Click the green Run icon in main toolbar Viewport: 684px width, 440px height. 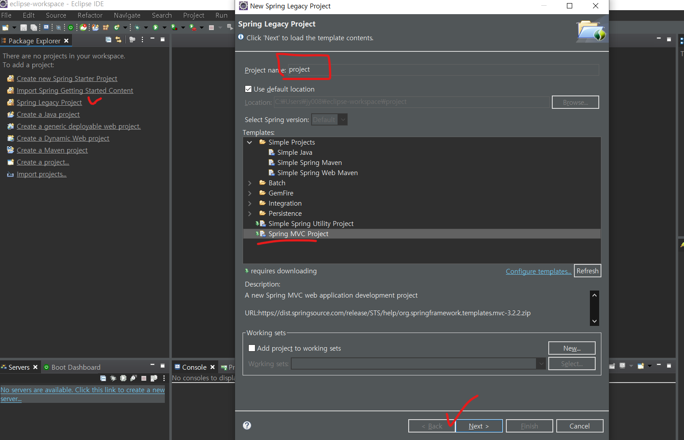156,27
